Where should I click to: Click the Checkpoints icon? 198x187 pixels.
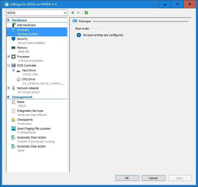pos(13,120)
